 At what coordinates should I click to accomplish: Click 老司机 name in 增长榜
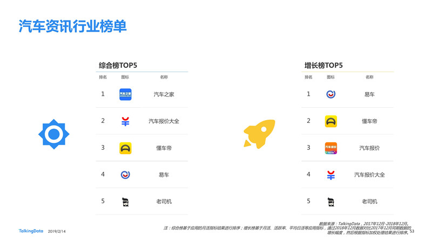tap(369, 202)
